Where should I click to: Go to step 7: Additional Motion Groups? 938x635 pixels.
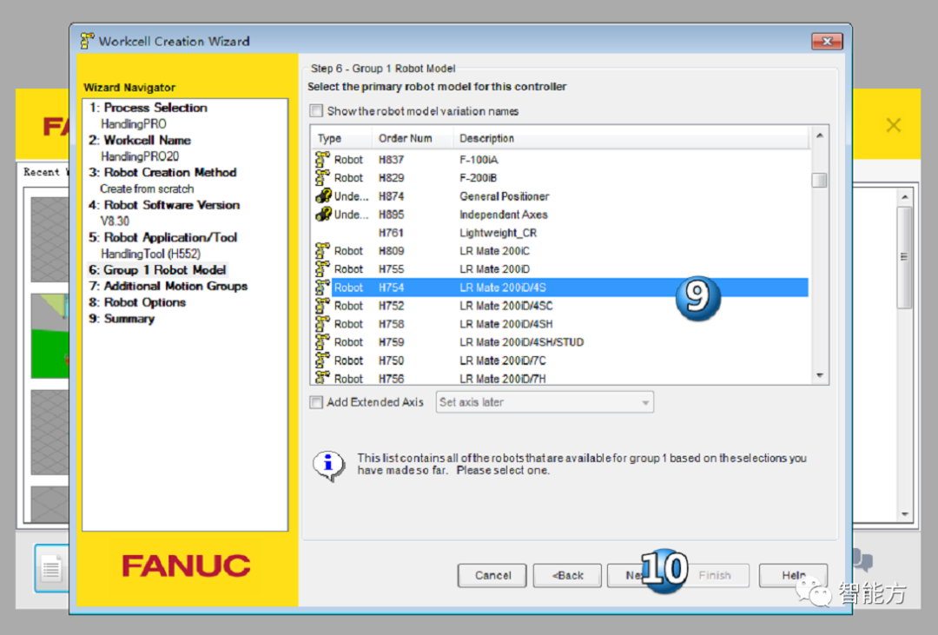168,286
